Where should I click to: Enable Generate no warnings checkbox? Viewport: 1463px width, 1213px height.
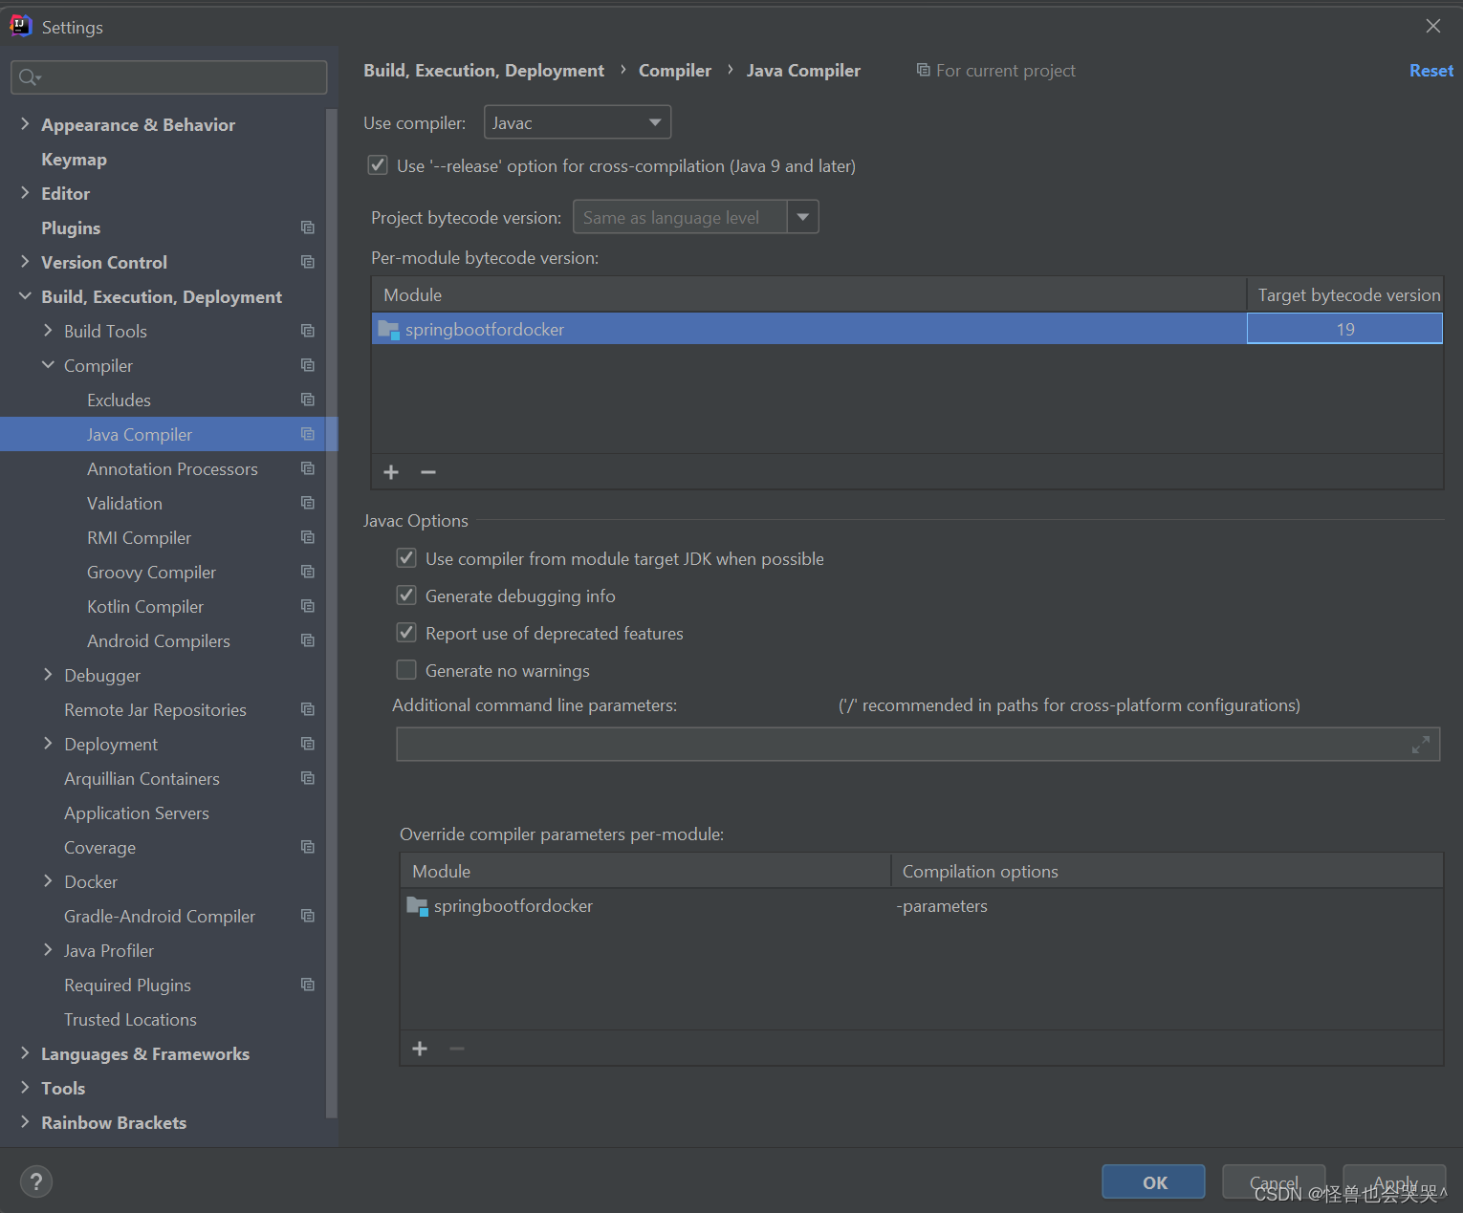[x=406, y=670]
